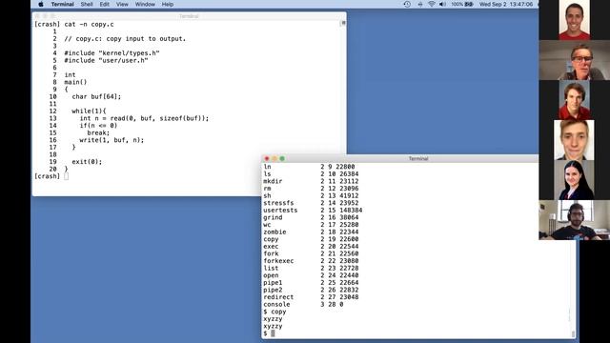Select the third participant video thumbnail
This screenshot has height=343, width=610.
[574, 100]
